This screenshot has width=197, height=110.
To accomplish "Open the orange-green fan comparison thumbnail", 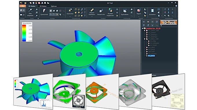I will pyautogui.click(x=102, y=92).
